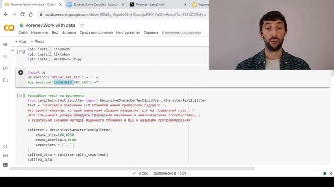Switch to Projects - LangSmith tab

158,4
